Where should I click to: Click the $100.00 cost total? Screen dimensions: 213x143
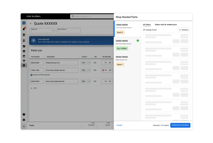click(x=91, y=125)
